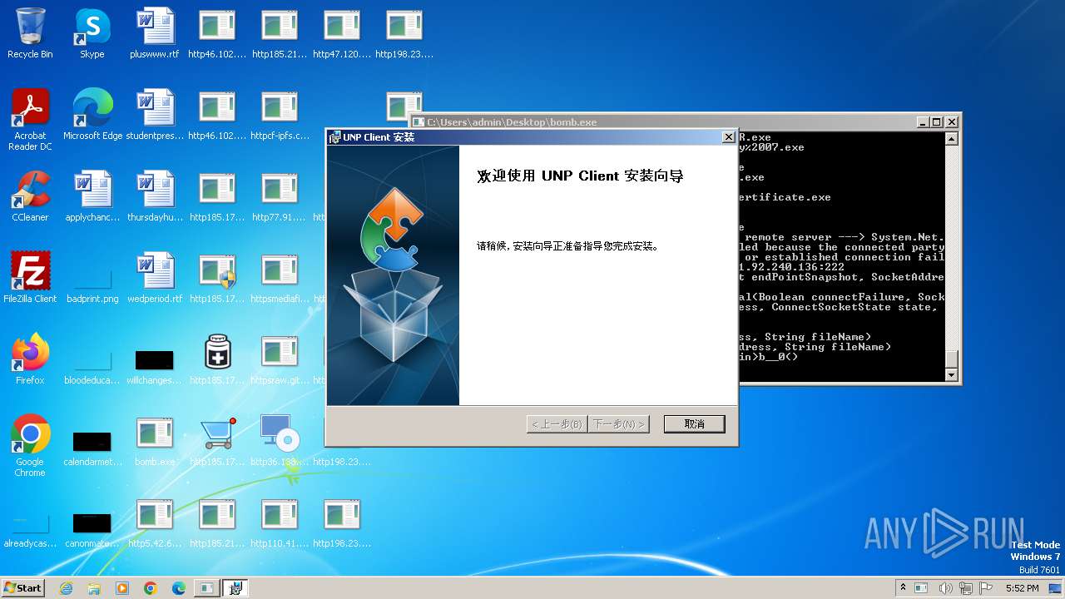Open the medicine bottle http185.17 icon
This screenshot has height=599, width=1065.
217,359
